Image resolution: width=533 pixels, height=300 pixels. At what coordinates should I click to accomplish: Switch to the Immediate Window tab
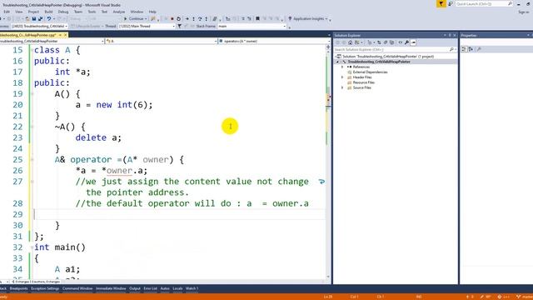pyautogui.click(x=111, y=288)
